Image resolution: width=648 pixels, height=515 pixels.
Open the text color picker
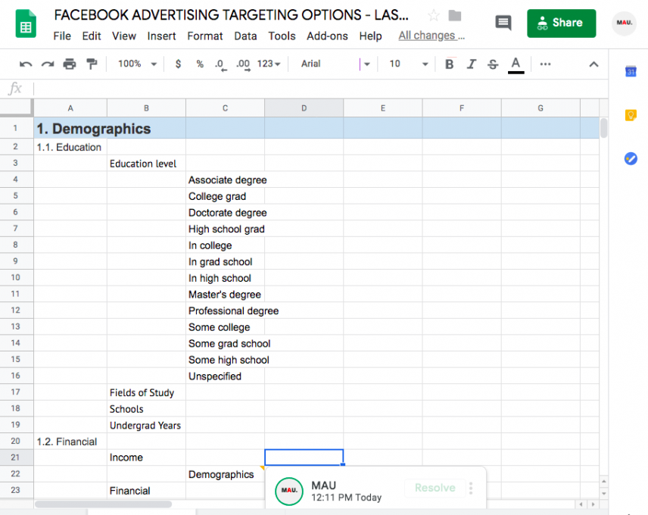tap(516, 65)
